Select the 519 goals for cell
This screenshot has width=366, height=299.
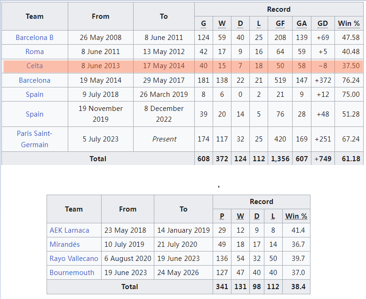[280, 80]
